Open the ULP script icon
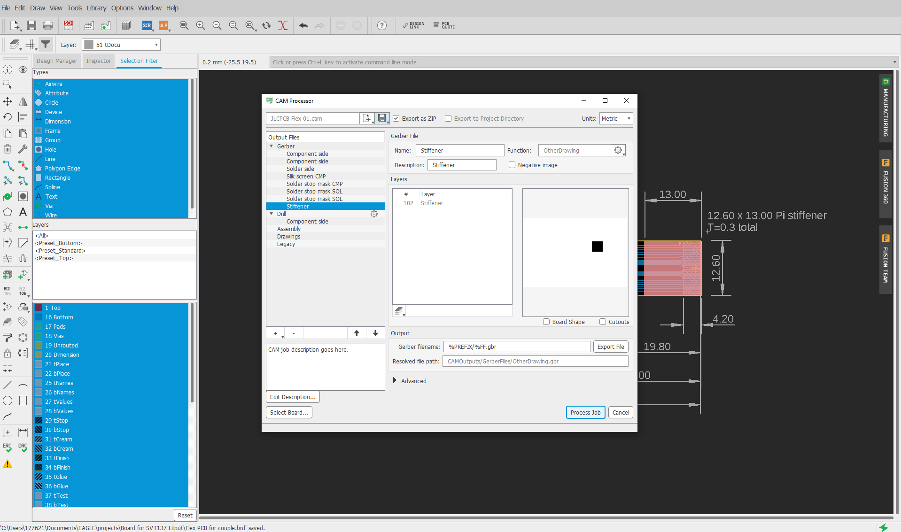Image resolution: width=901 pixels, height=532 pixels. (x=163, y=25)
